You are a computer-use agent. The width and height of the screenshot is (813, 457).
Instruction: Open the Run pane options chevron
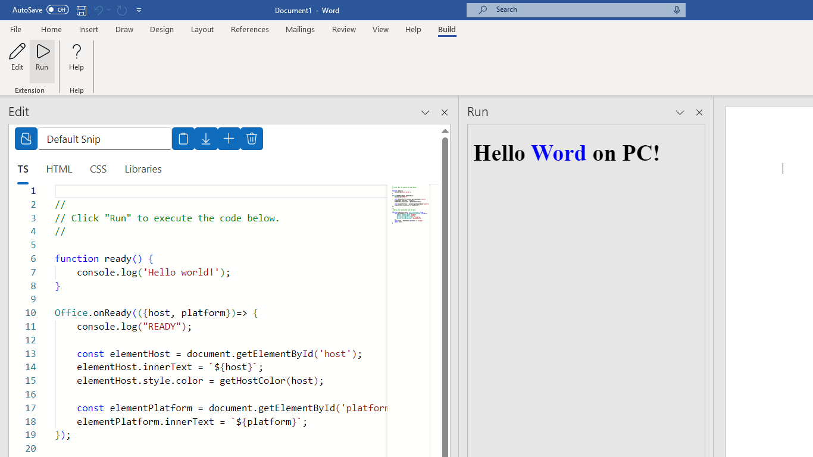(680, 112)
